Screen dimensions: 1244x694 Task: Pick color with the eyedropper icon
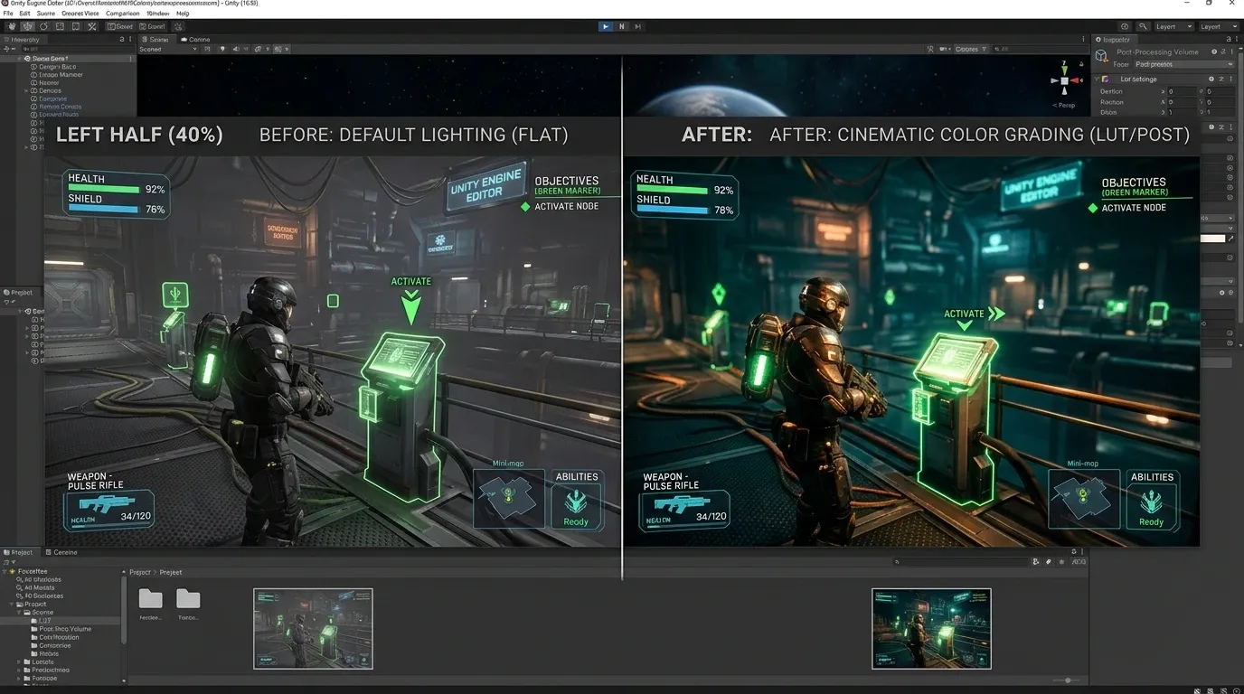point(1230,239)
